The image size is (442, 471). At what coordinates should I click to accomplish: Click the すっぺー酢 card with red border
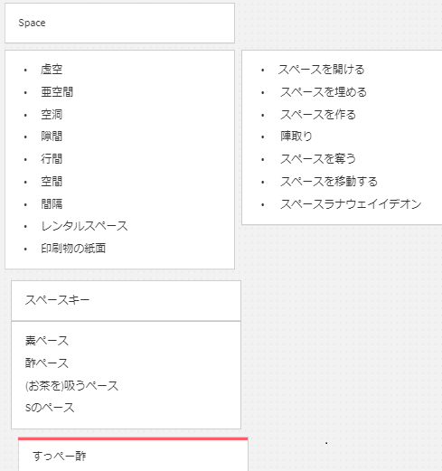coord(133,455)
